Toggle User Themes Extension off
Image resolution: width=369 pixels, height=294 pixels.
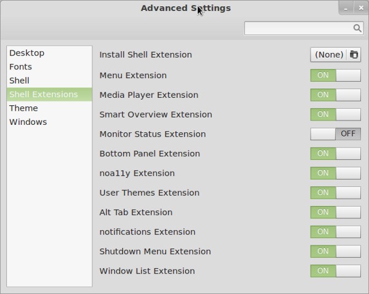pyautogui.click(x=335, y=193)
